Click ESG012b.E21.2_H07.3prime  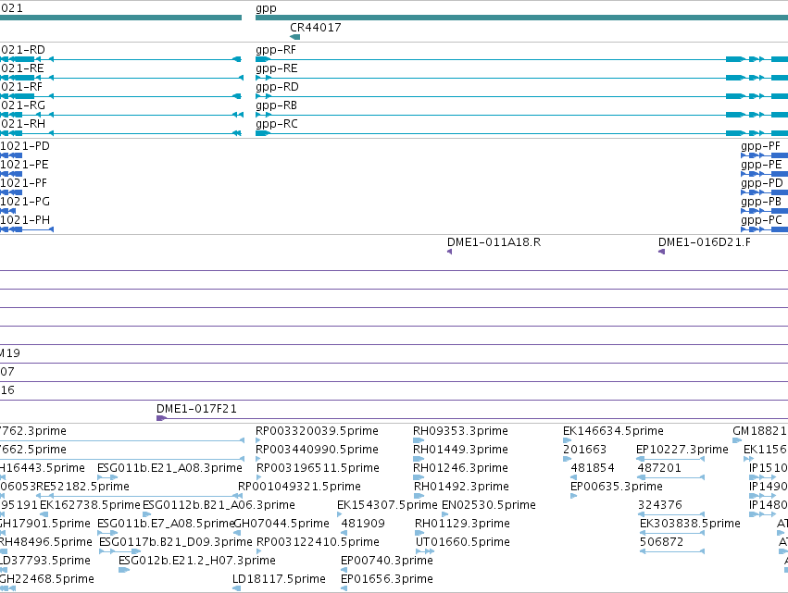click(x=196, y=561)
